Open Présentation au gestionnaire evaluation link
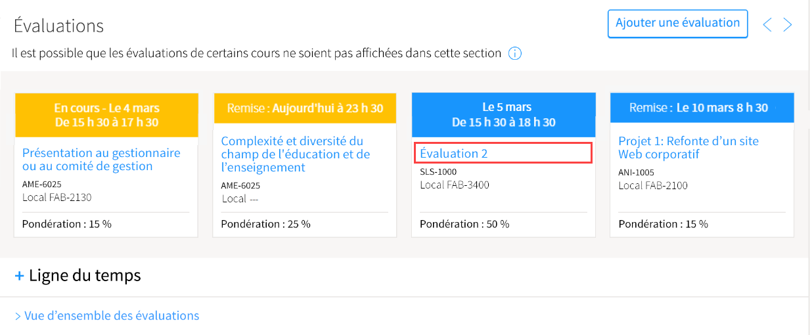Image resolution: width=810 pixels, height=335 pixels. (101, 160)
